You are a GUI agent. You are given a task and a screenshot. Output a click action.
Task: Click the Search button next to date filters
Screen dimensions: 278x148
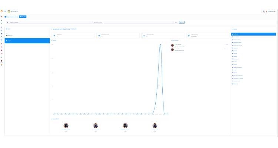coord(182,22)
